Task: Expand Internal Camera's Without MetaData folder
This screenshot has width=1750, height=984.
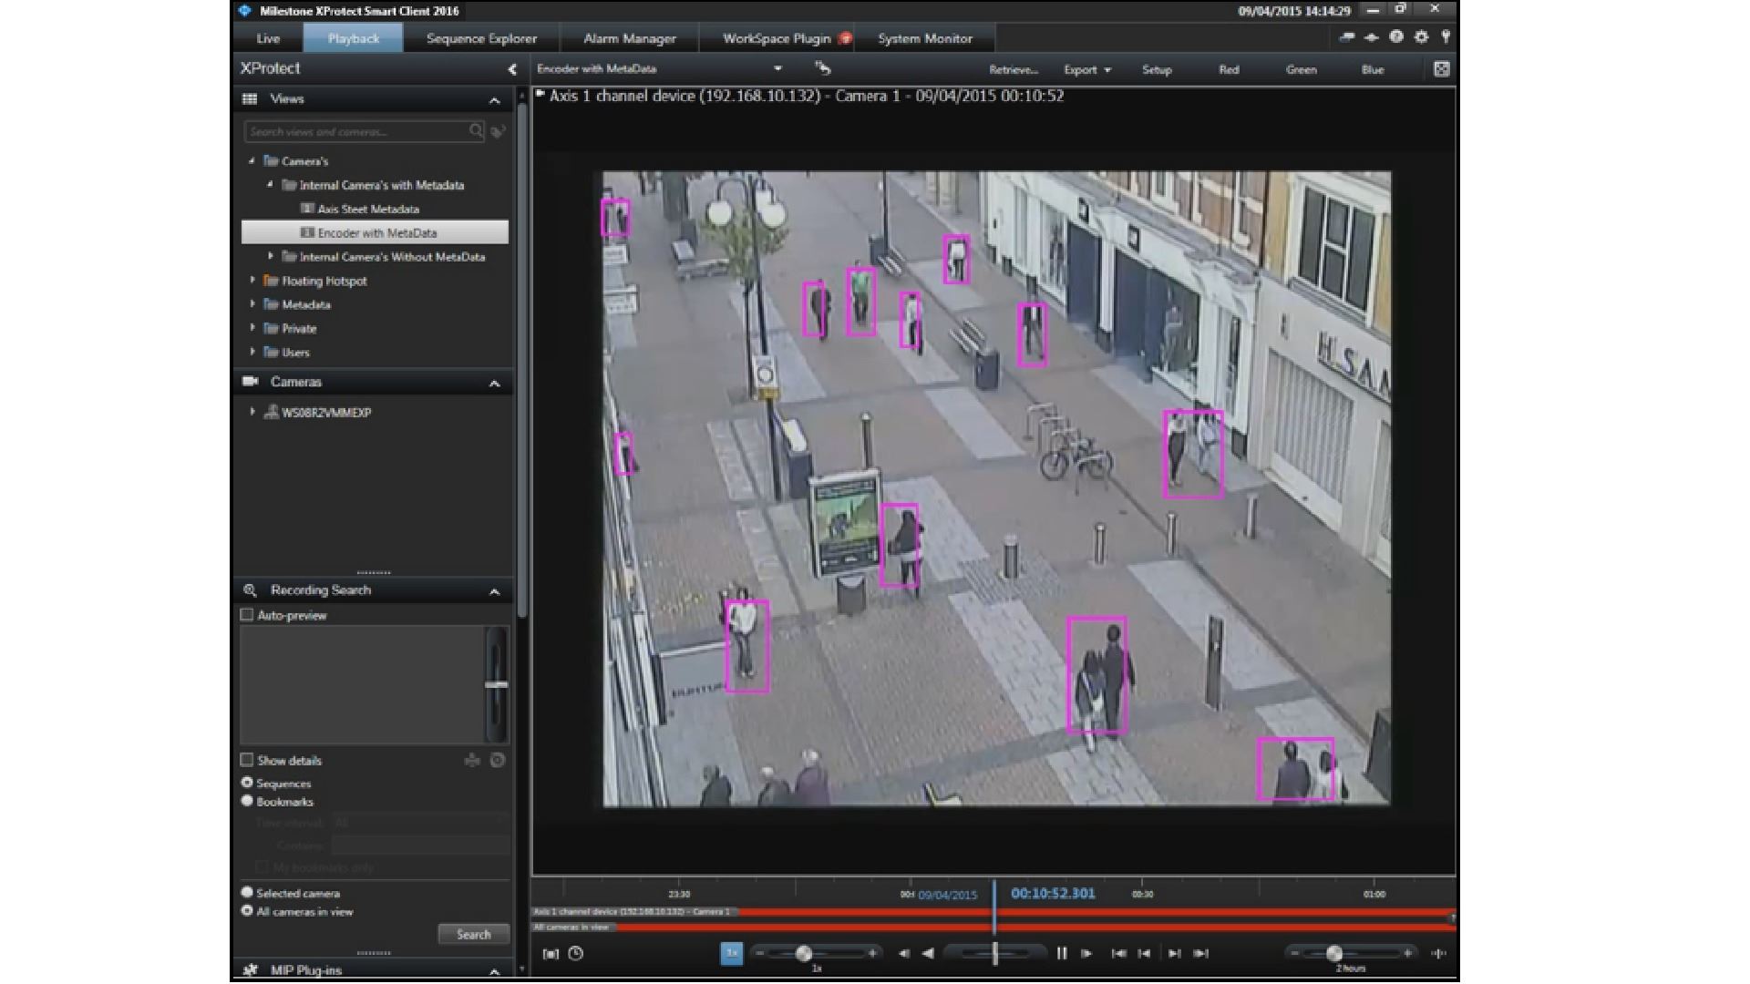Action: 270,256
